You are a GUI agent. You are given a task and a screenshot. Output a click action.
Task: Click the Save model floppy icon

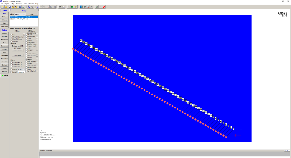pyautogui.click(x=10, y=7)
